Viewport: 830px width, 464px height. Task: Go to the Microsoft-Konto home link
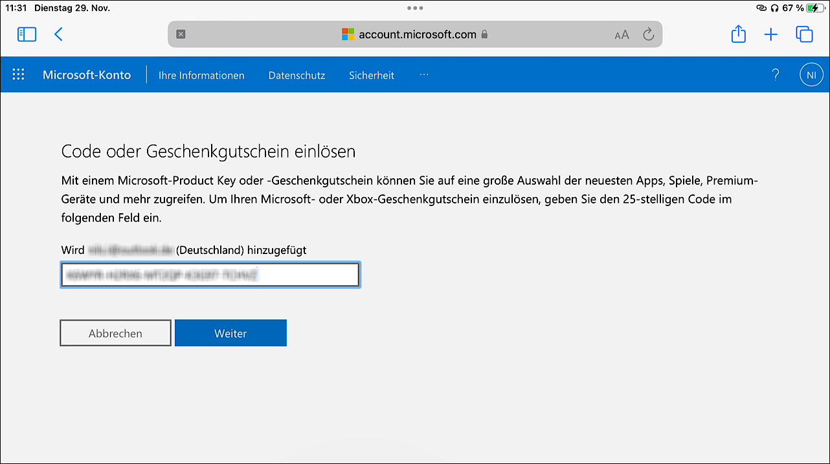87,74
